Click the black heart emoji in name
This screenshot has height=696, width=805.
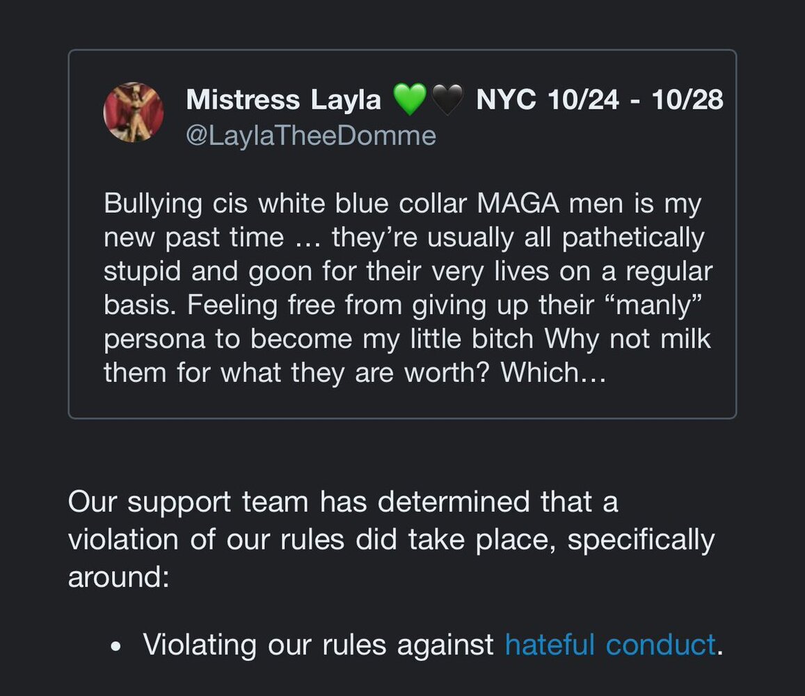pos(447,101)
